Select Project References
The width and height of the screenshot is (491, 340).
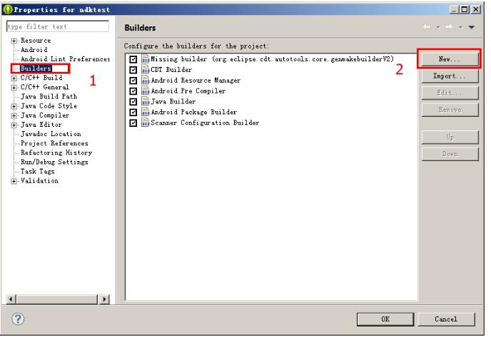[x=54, y=143]
